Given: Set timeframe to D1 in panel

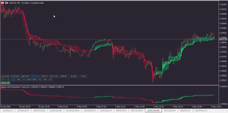Looking at the screenshot, I should [x=50, y=80].
